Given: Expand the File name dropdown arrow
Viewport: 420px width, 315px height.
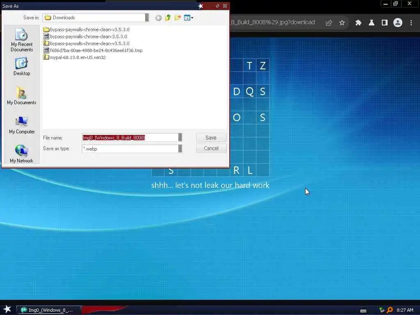Looking at the screenshot, I should [x=180, y=137].
